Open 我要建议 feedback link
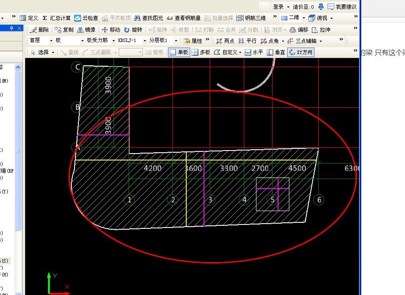The width and height of the screenshot is (405, 295). [342, 7]
